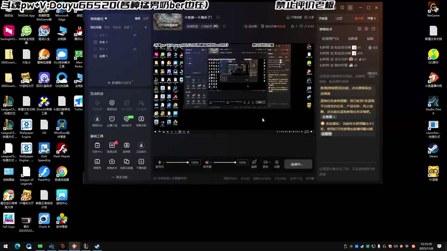Open microphone device dropdown arrow
This screenshot has width=447, height=251.
coord(163,162)
